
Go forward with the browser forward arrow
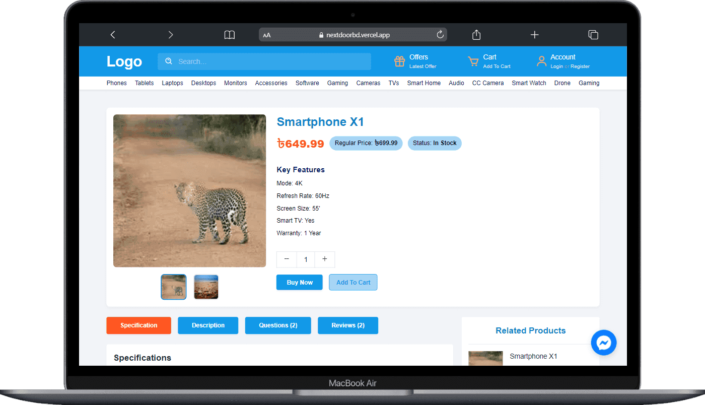click(171, 35)
